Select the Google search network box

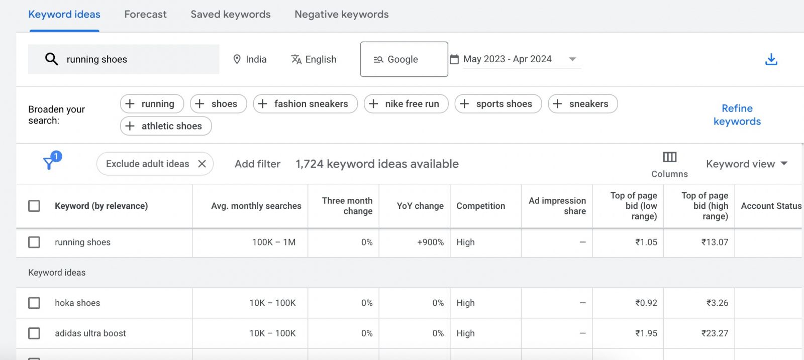[404, 59]
